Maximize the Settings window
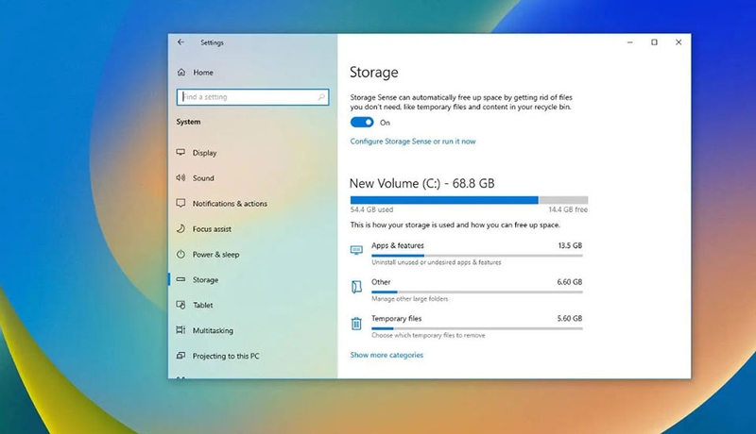 coord(654,42)
